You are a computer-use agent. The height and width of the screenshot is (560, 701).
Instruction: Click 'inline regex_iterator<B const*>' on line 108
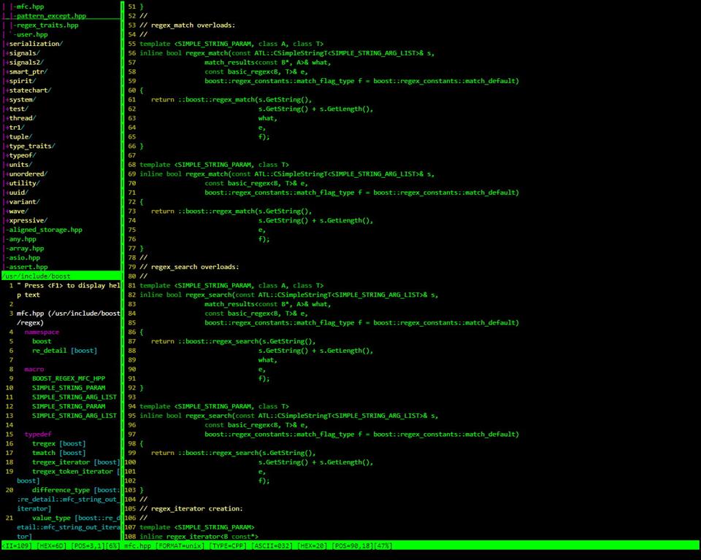pyautogui.click(x=199, y=537)
